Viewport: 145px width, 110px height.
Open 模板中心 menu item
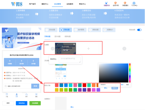pos(45,4)
